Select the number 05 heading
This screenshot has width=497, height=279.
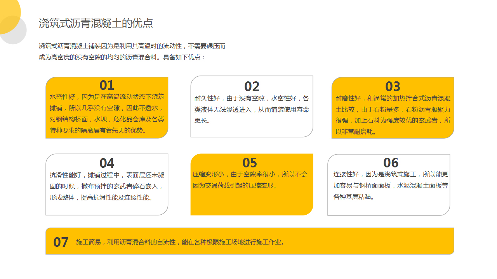click(x=250, y=163)
